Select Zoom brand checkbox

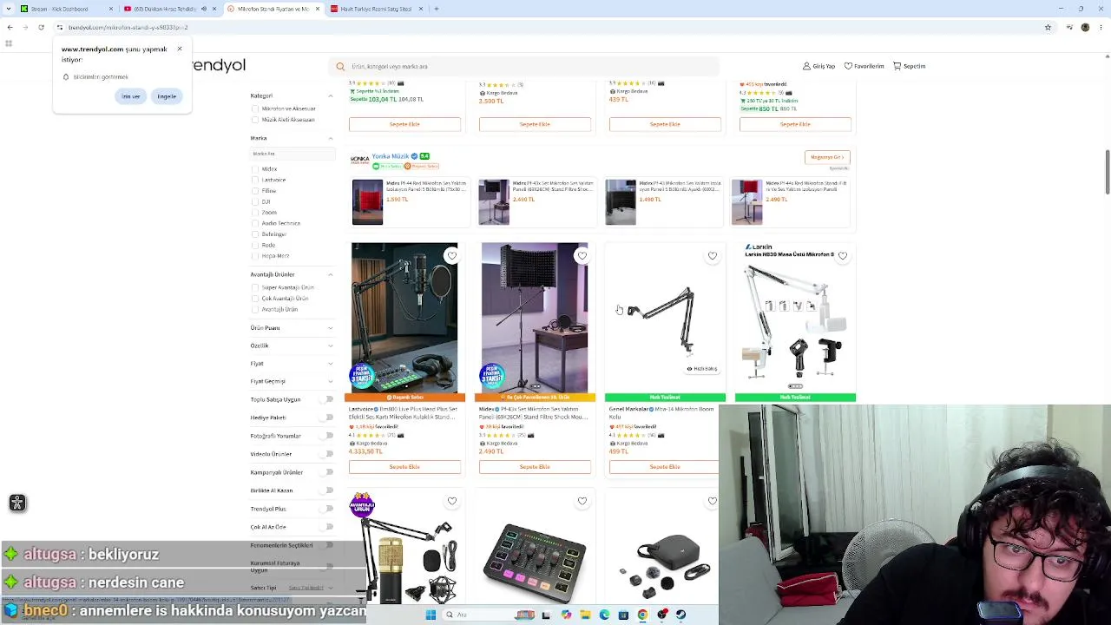pyautogui.click(x=255, y=212)
